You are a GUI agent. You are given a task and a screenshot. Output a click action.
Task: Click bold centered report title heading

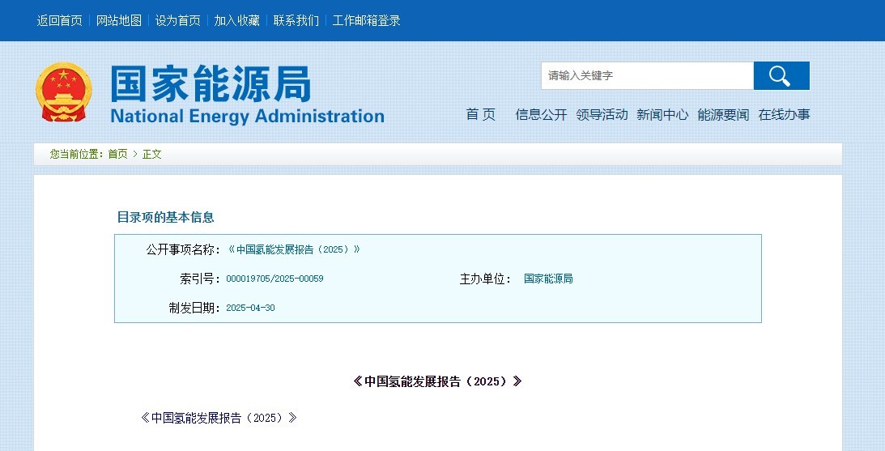(x=437, y=381)
